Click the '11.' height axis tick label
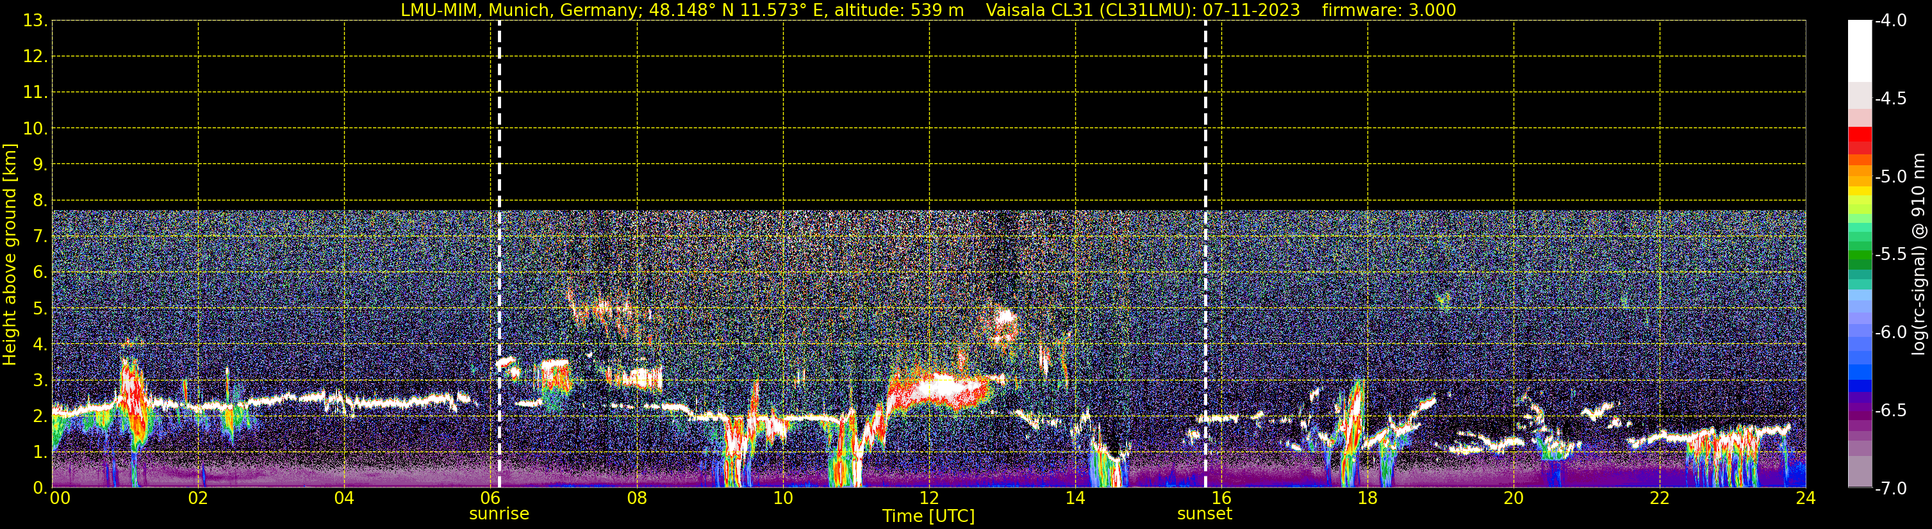The height and width of the screenshot is (529, 1932). point(35,92)
